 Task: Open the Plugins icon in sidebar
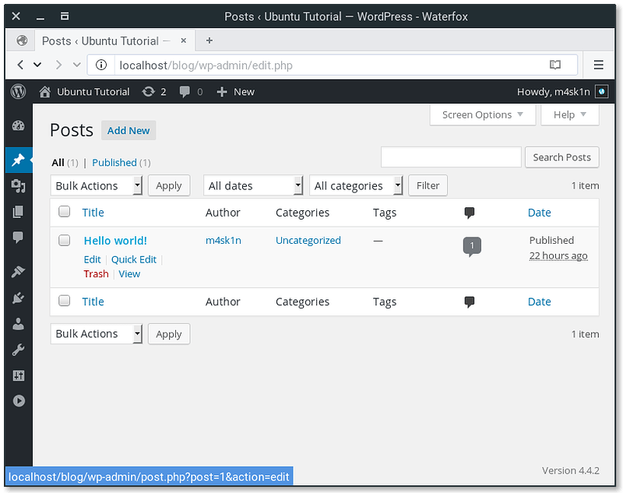(x=18, y=298)
